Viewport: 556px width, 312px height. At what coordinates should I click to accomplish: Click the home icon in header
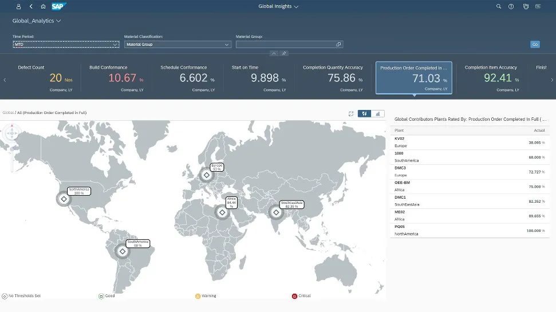click(x=43, y=7)
